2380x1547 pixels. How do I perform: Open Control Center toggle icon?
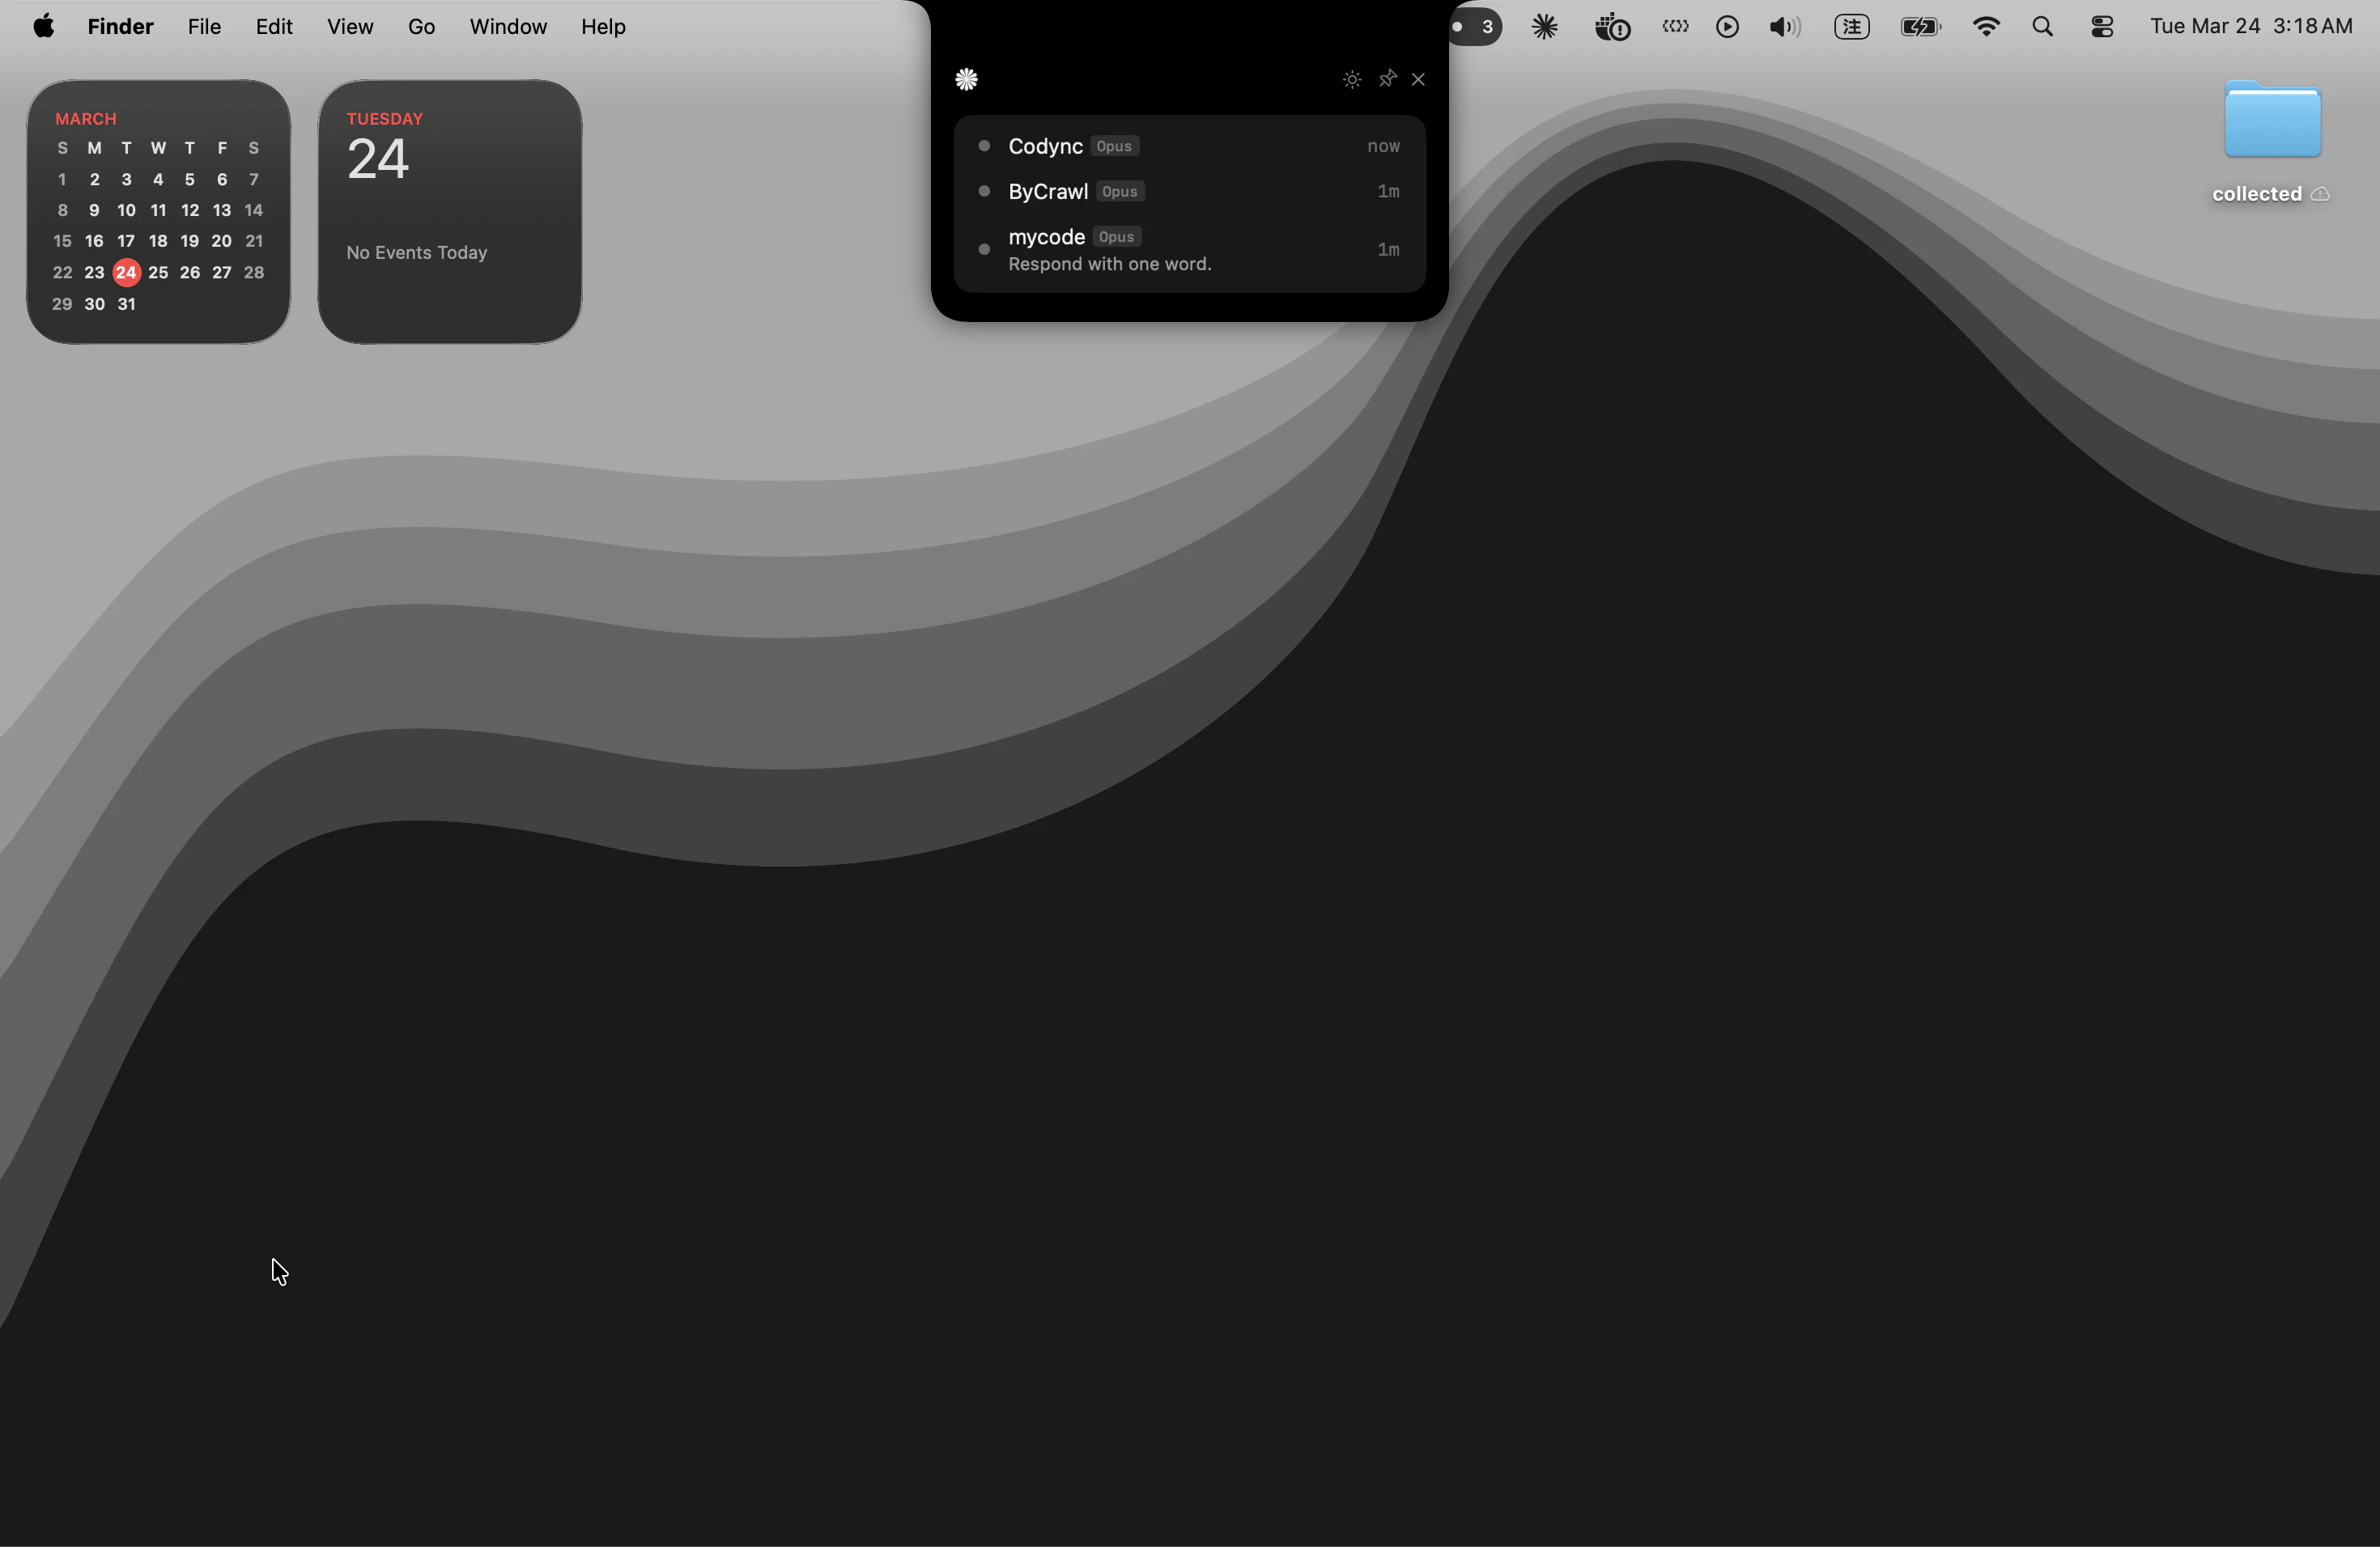coord(2102,27)
